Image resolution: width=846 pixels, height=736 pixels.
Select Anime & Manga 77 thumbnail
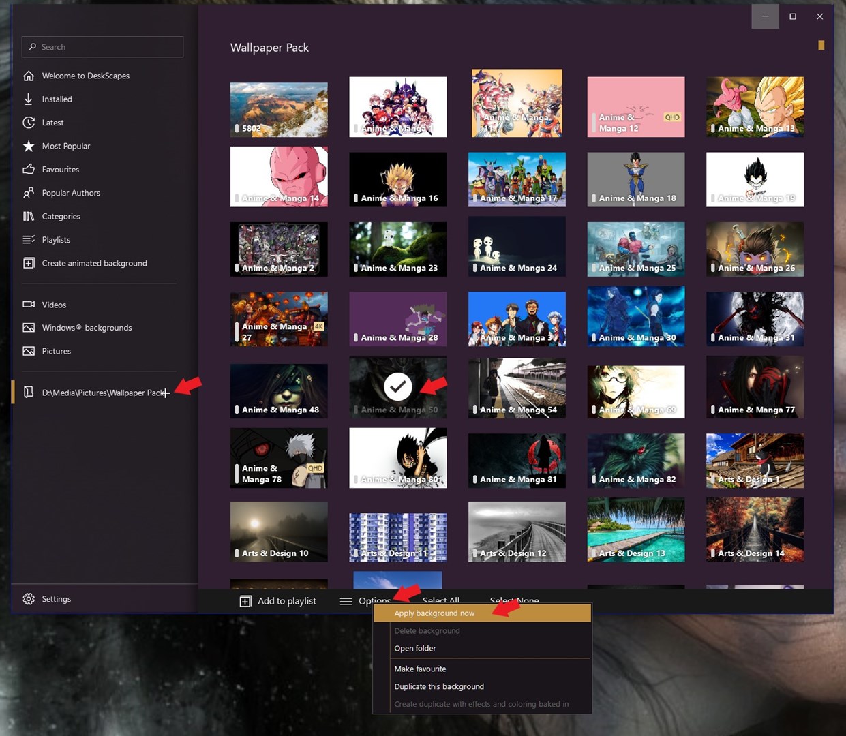755,386
